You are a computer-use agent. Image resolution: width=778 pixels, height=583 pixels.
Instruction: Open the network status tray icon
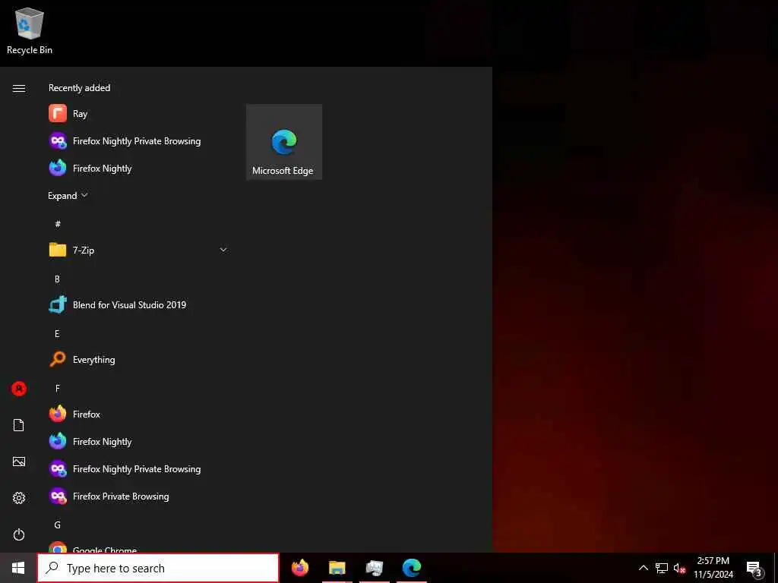click(x=662, y=568)
